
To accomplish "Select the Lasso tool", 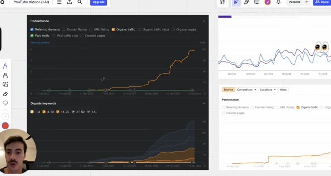I will pos(5,103).
